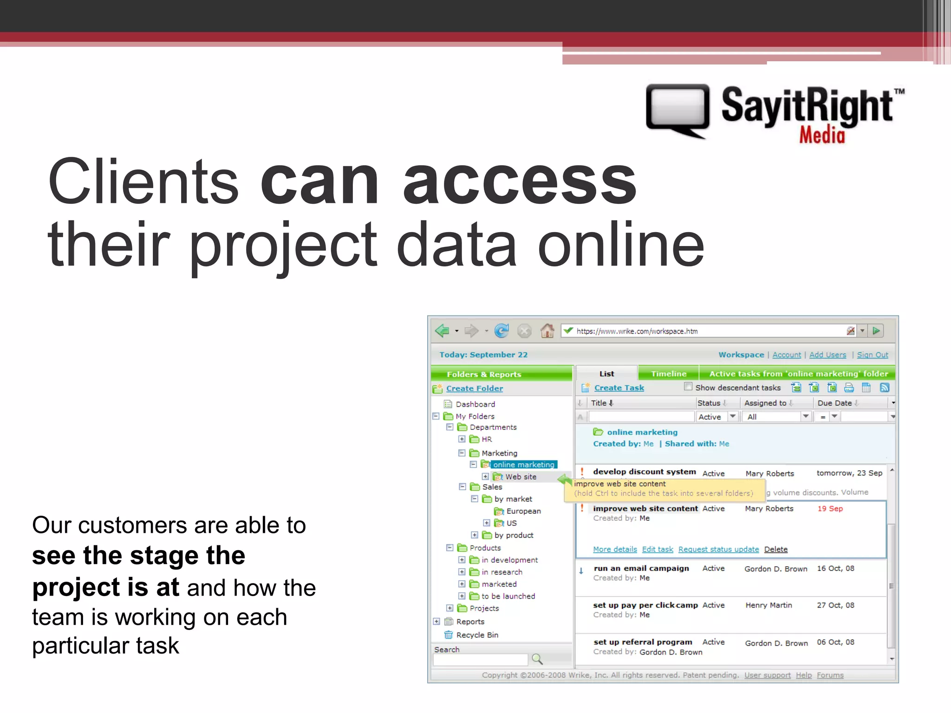
Task: Toggle Show descendant tasks checkbox
Action: coord(688,387)
